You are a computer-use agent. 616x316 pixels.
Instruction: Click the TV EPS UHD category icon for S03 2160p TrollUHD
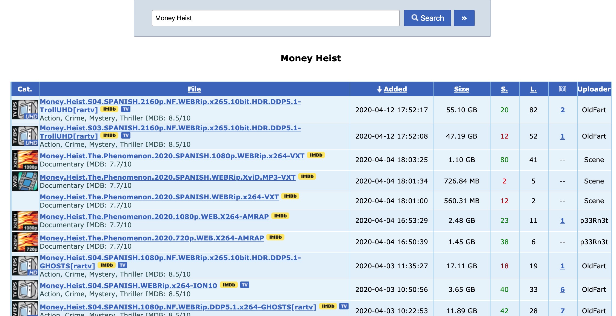click(x=25, y=136)
